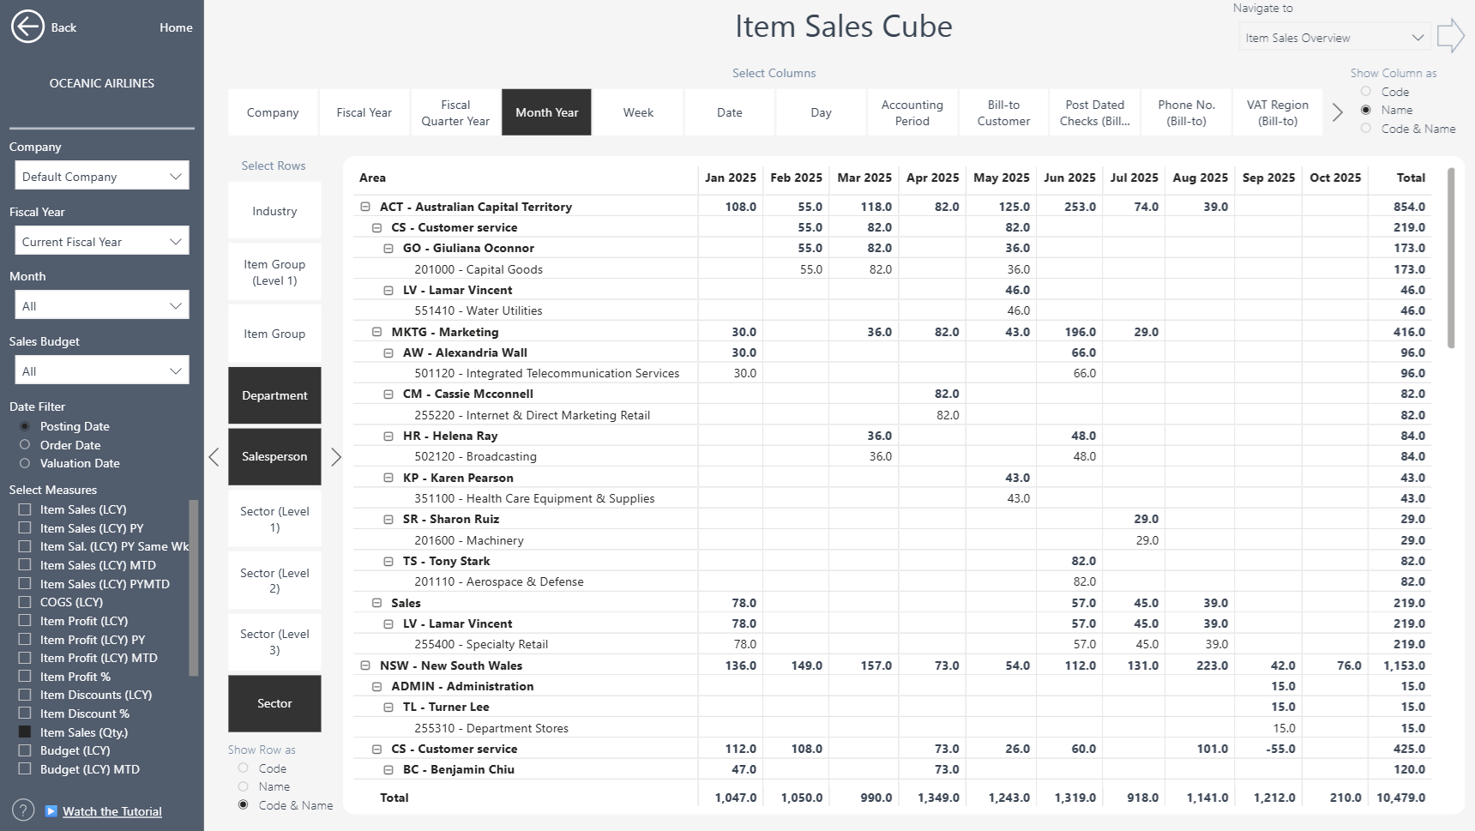Select the Fiscal Quarter Year column tab
This screenshot has height=831, width=1475.
point(455,112)
